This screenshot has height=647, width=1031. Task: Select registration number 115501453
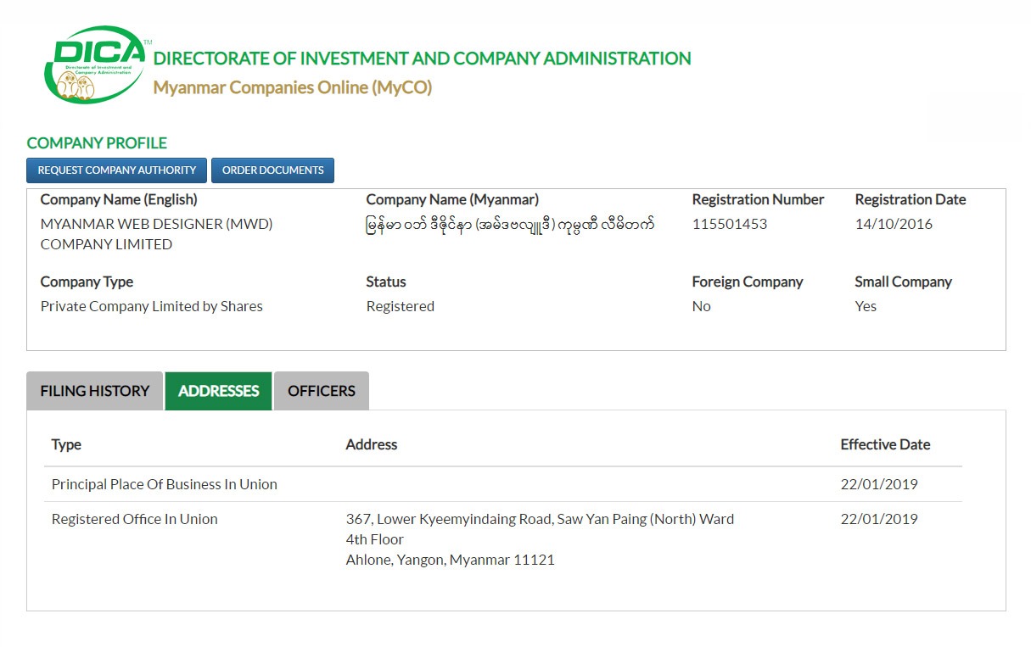[x=730, y=224]
